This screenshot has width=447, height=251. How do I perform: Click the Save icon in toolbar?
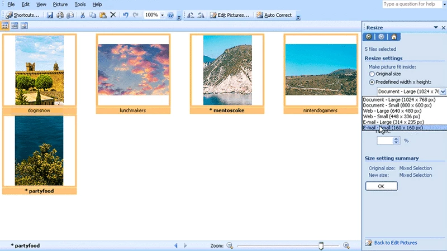click(50, 15)
